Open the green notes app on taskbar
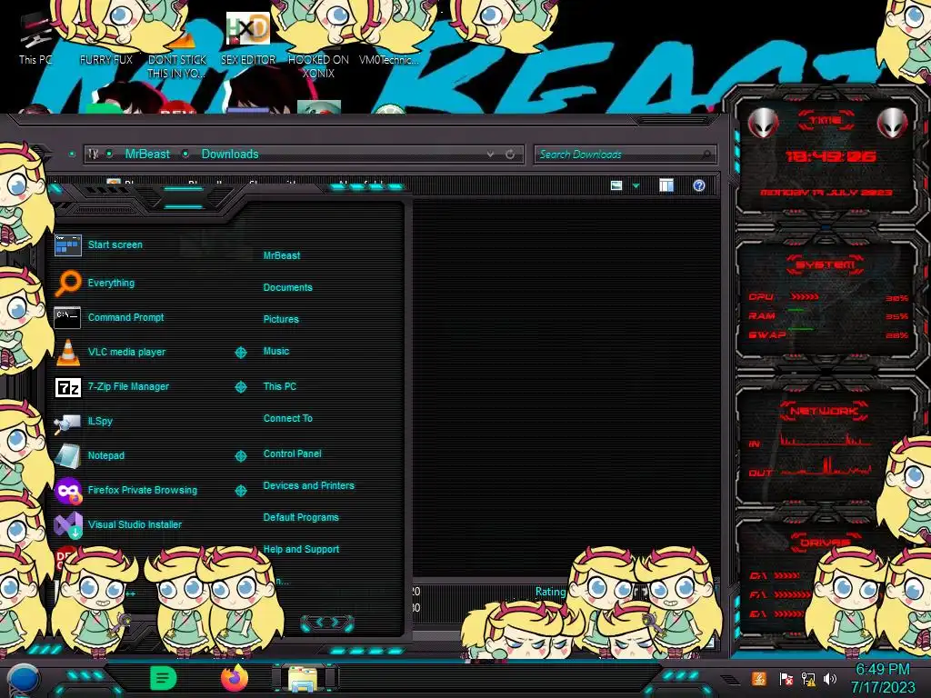 click(x=164, y=678)
